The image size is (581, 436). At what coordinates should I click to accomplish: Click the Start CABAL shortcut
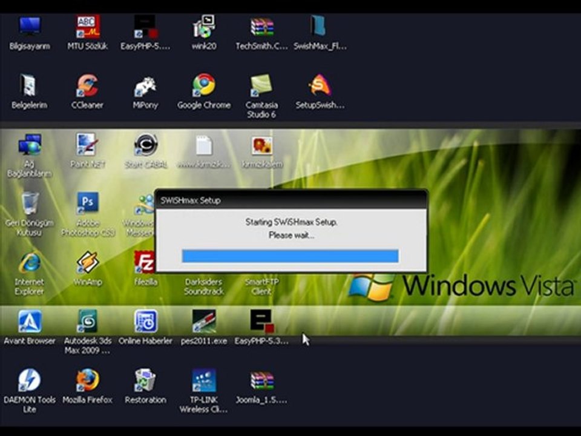(146, 145)
